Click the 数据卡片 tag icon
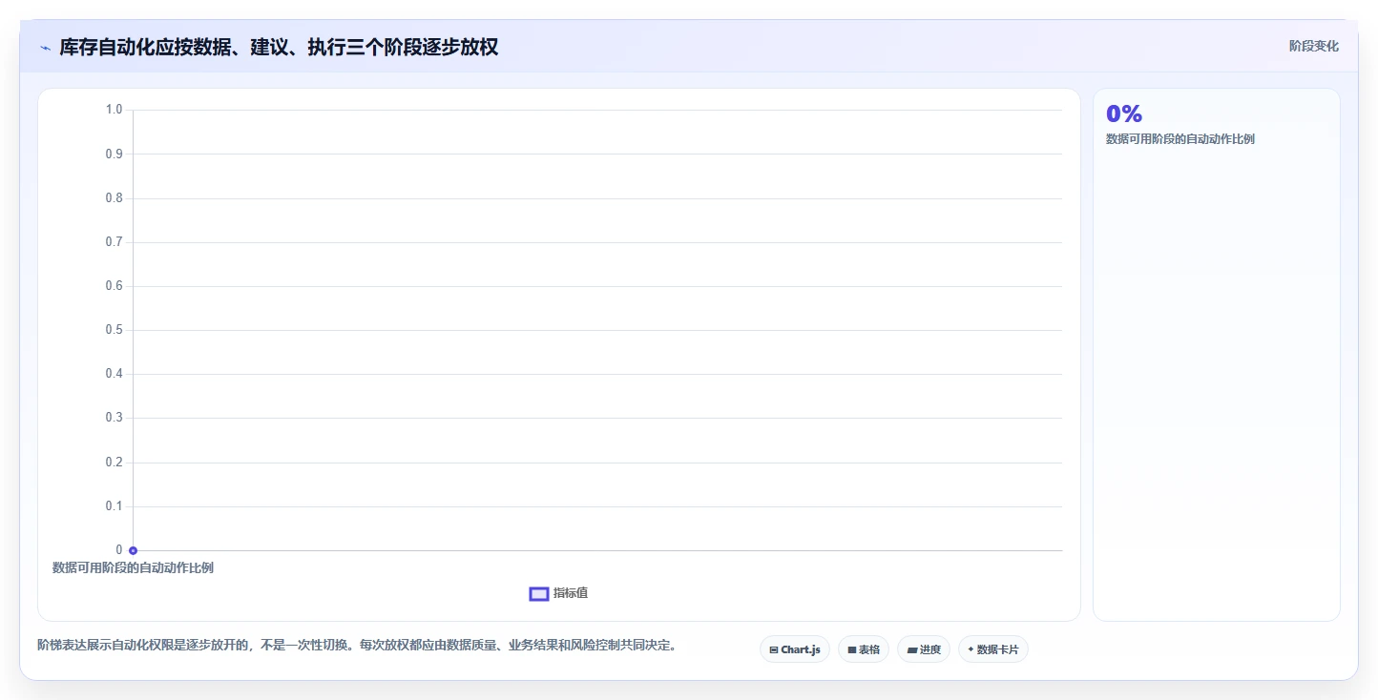This screenshot has width=1378, height=700. pyautogui.click(x=971, y=649)
